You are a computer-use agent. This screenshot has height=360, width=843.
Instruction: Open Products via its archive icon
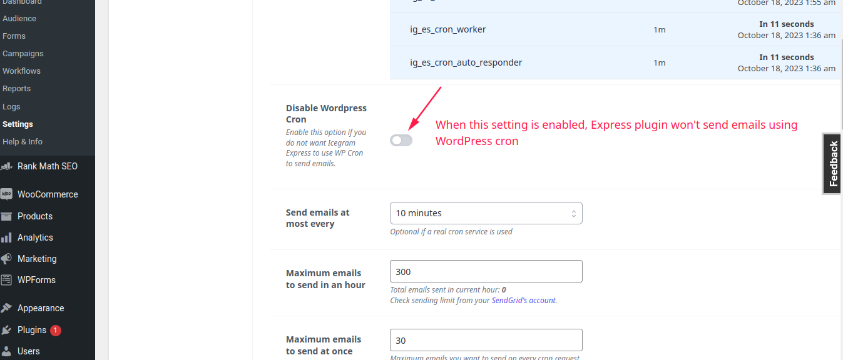(6, 216)
